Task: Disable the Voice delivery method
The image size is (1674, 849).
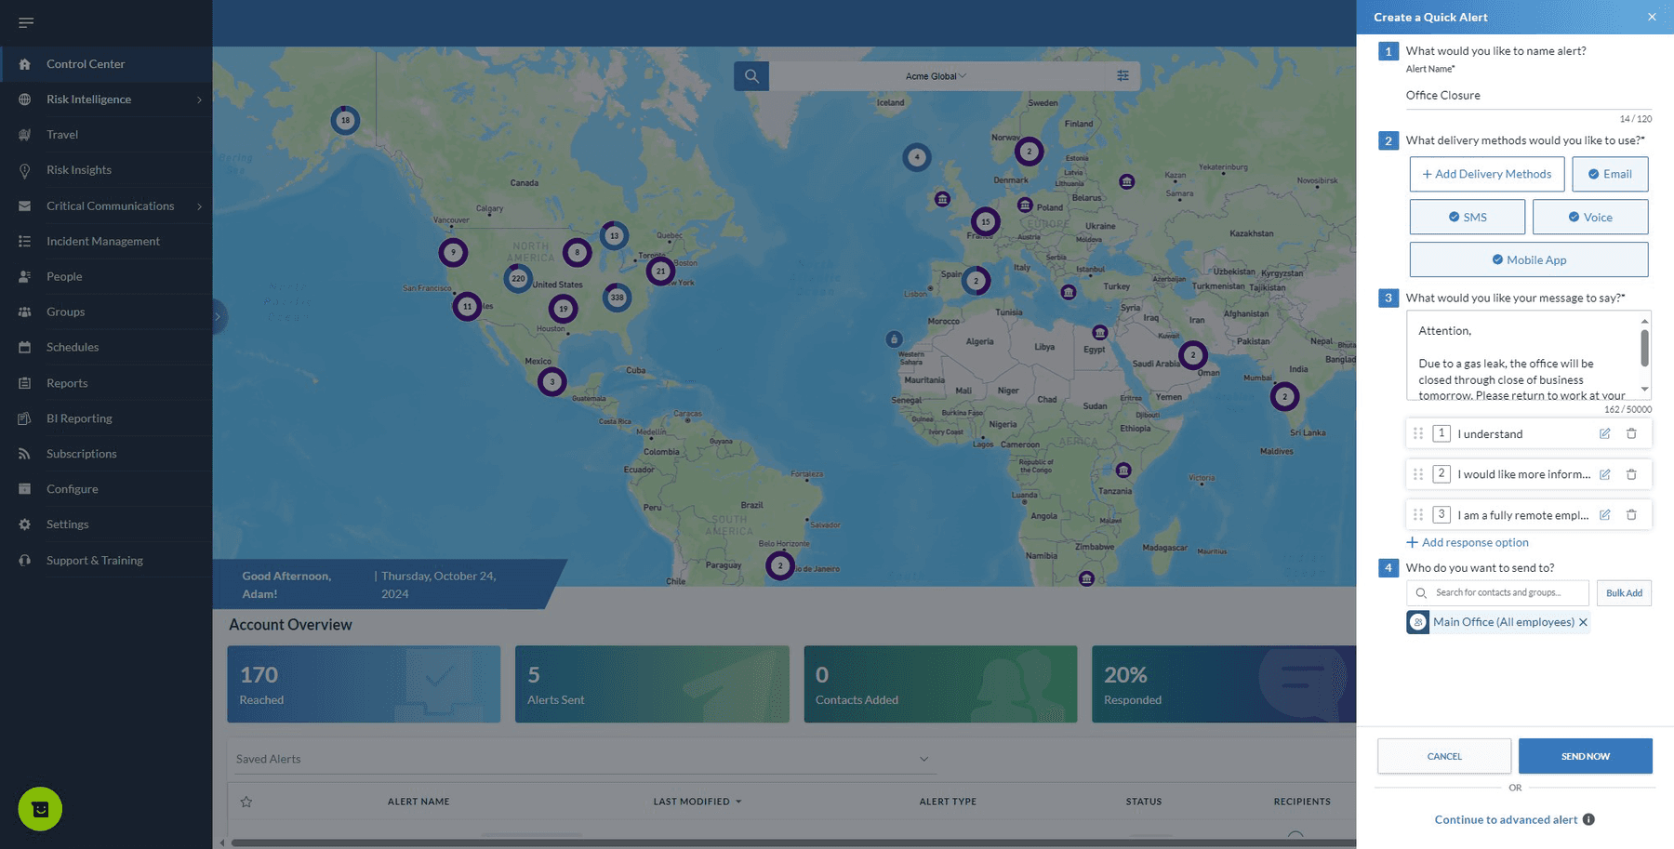Action: [1589, 217]
